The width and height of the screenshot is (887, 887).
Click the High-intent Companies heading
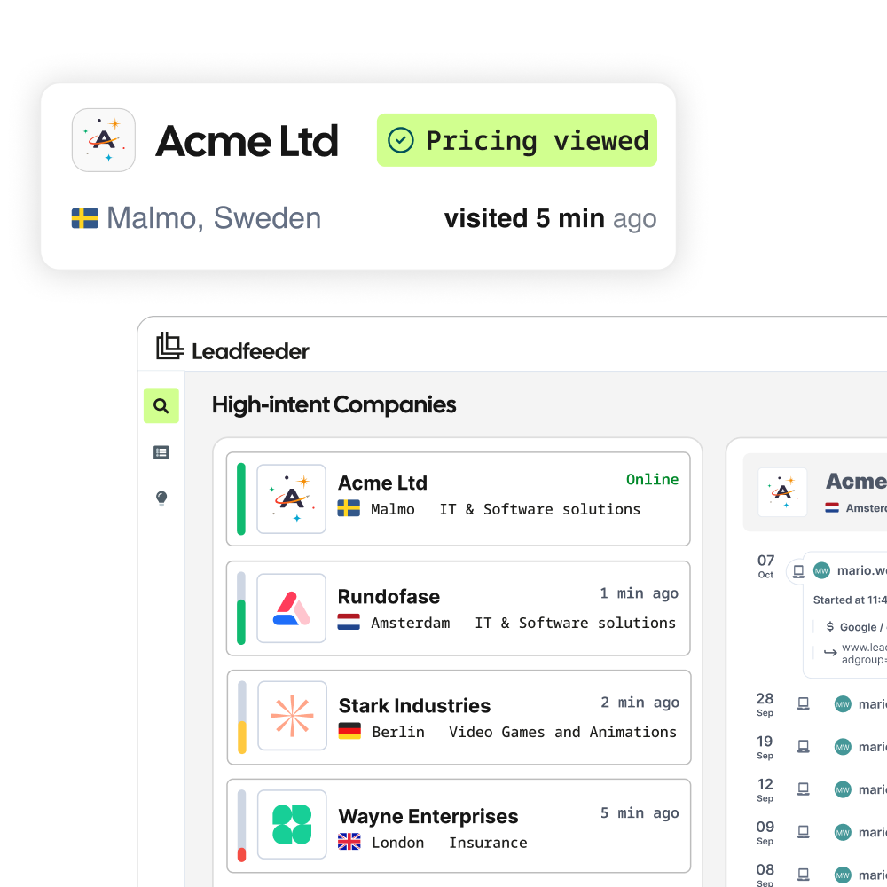click(334, 405)
